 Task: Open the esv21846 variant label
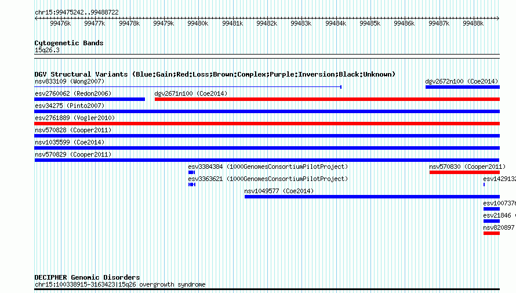(x=497, y=215)
